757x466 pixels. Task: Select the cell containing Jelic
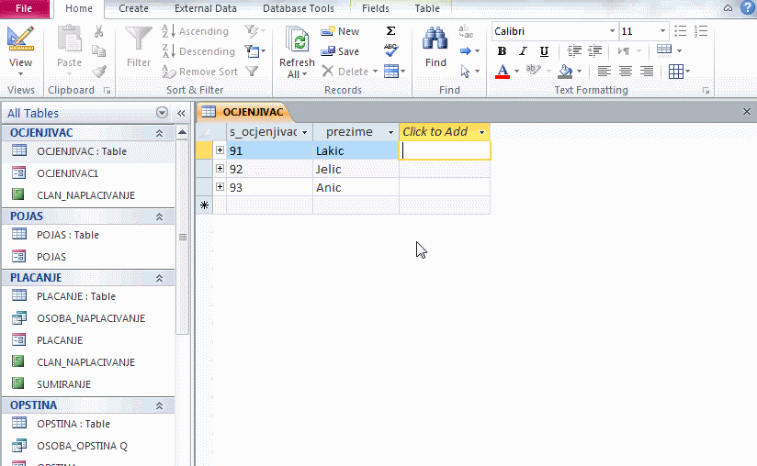coord(355,169)
